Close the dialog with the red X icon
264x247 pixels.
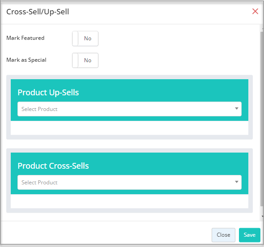click(x=255, y=12)
